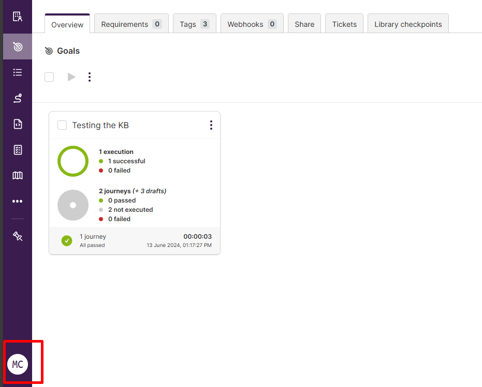Open the Goals target icon in sidebar
The height and width of the screenshot is (387, 482).
coord(18,47)
